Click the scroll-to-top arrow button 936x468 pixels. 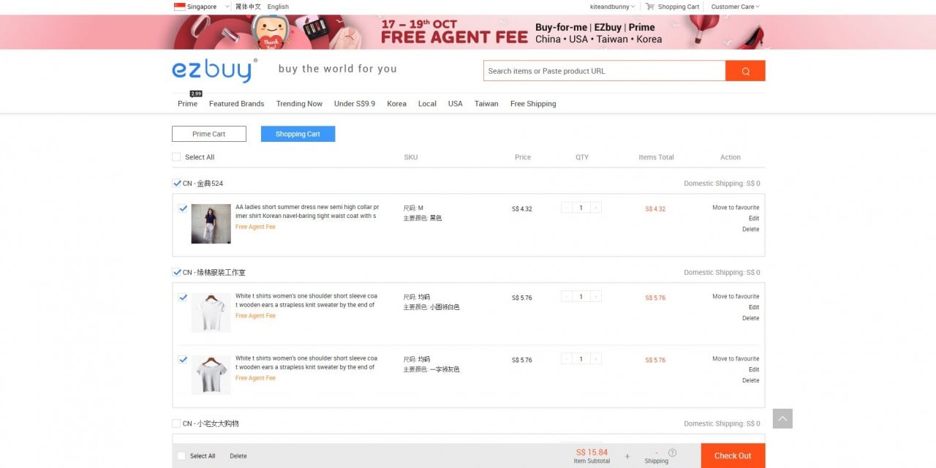point(782,418)
